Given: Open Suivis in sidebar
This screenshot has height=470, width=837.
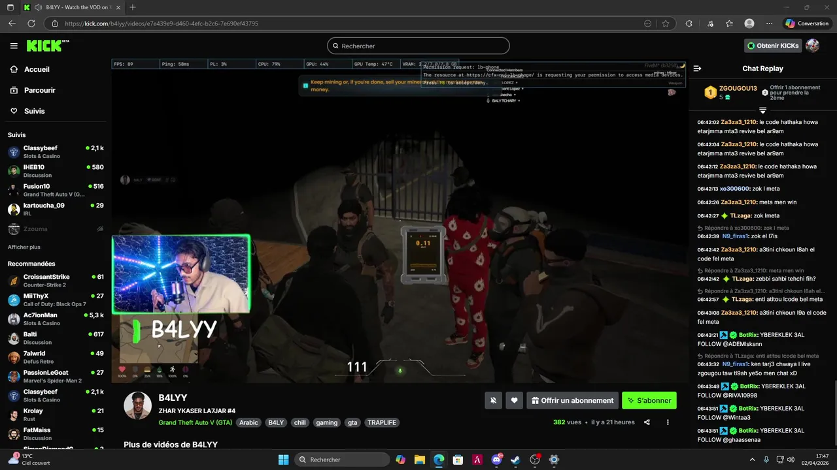Looking at the screenshot, I should 34,111.
